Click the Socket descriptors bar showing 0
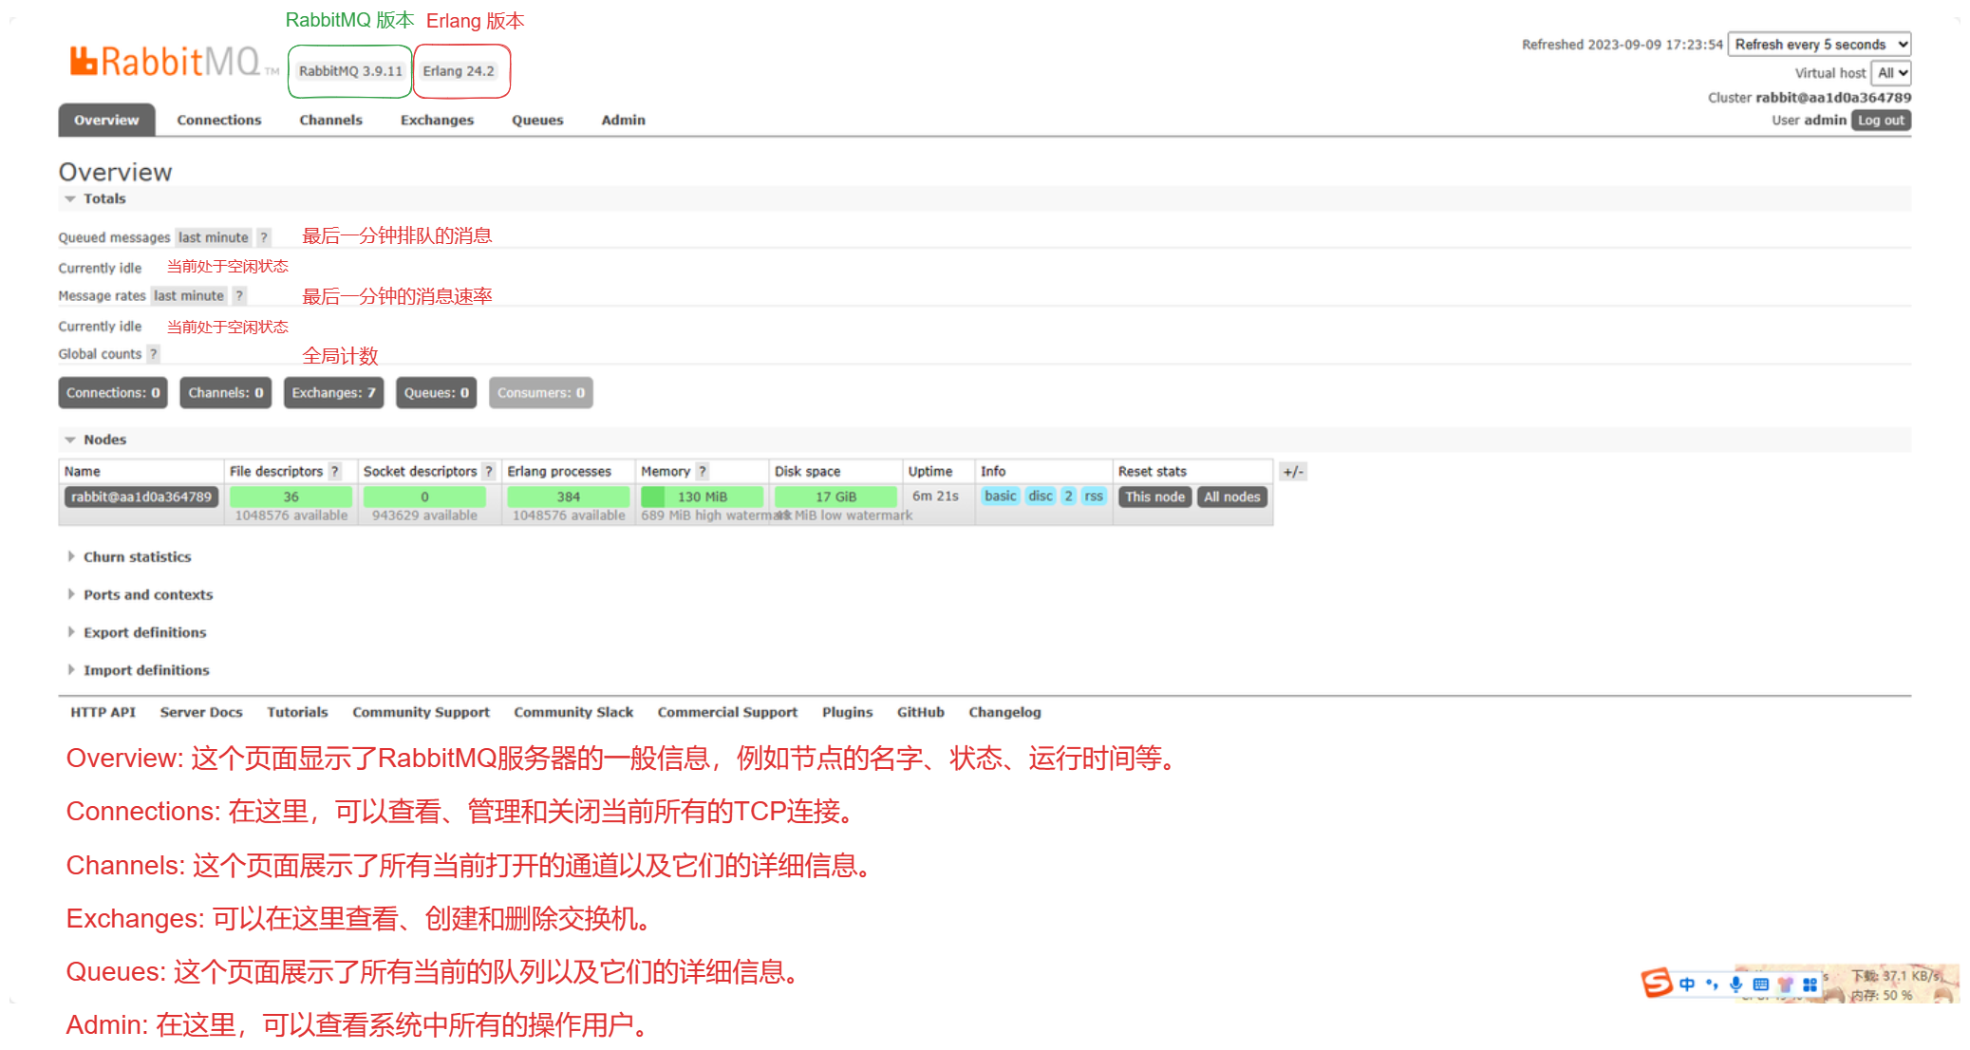 click(x=424, y=497)
